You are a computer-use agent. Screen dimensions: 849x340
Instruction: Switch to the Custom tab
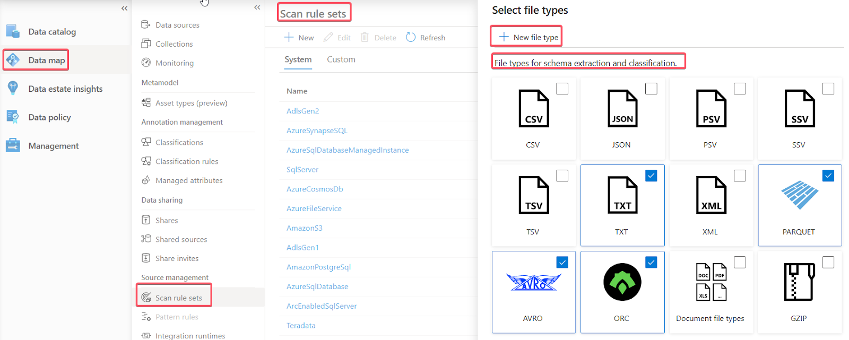(341, 59)
